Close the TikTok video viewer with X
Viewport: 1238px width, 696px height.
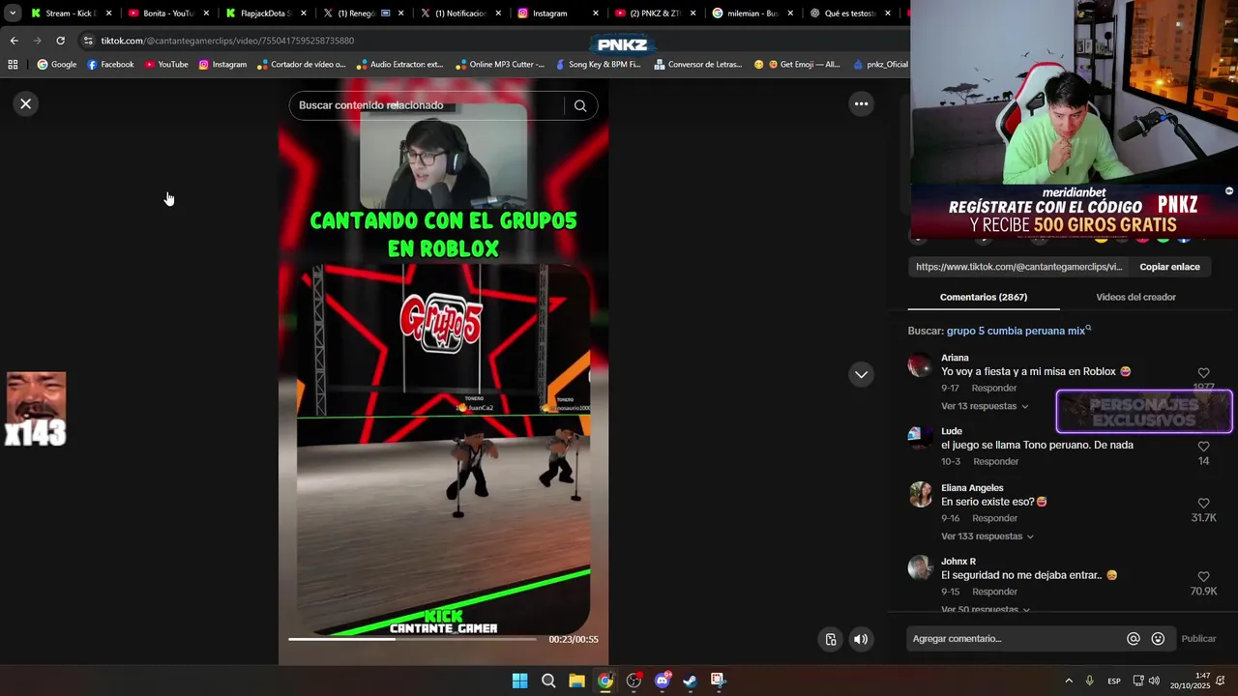tap(26, 103)
